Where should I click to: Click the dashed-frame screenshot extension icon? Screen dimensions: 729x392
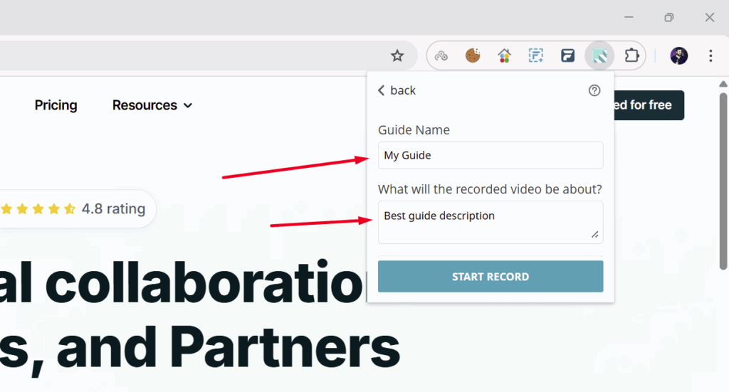(535, 55)
